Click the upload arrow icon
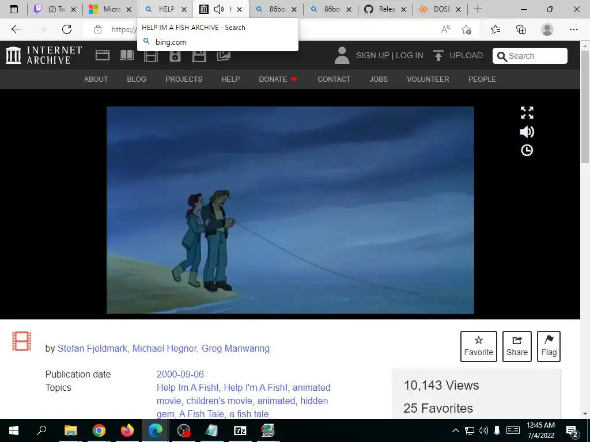 click(438, 55)
